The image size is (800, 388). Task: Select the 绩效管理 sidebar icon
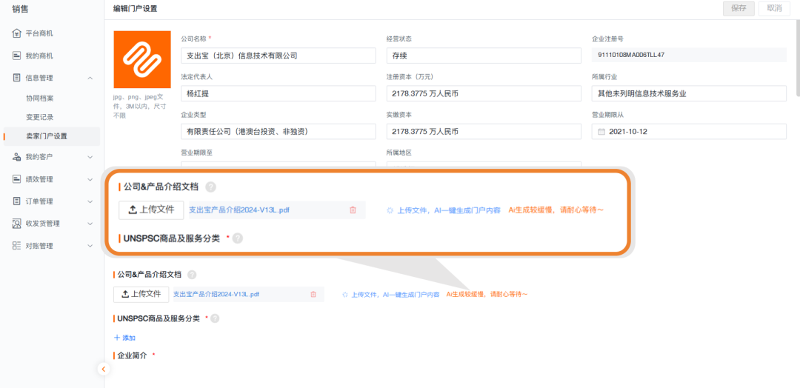(x=16, y=179)
